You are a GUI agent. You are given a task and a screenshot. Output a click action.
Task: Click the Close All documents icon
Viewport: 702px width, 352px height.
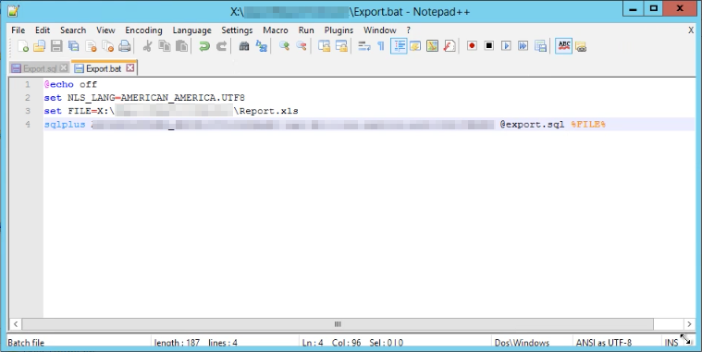tap(108, 46)
